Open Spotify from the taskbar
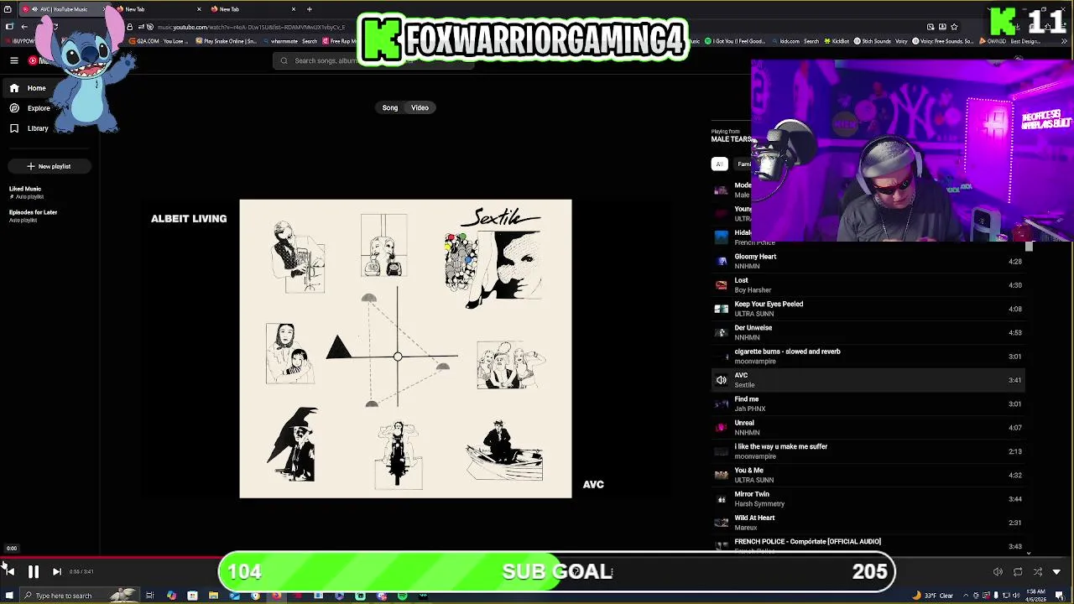This screenshot has height=604, width=1074. (402, 596)
